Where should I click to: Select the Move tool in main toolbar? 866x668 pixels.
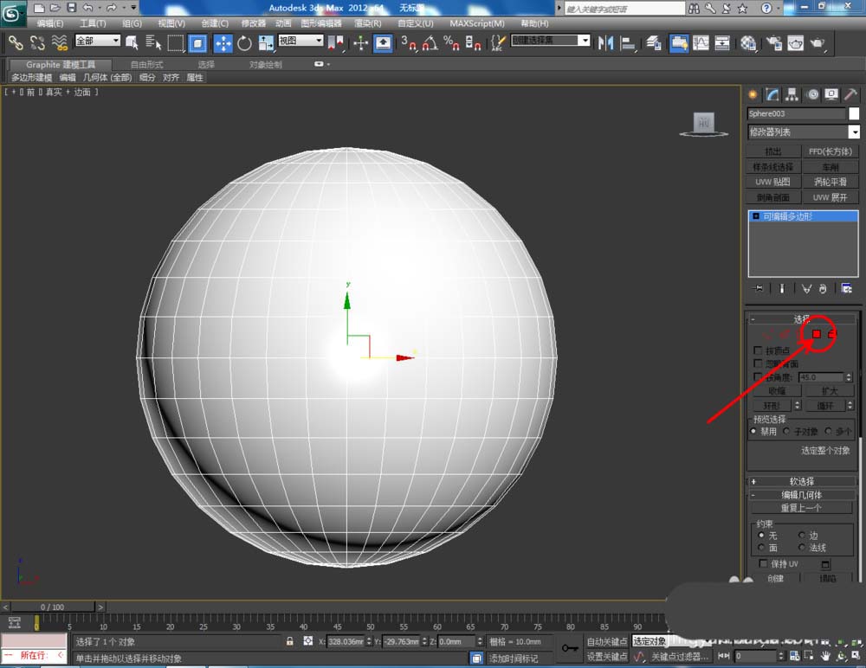click(x=223, y=42)
